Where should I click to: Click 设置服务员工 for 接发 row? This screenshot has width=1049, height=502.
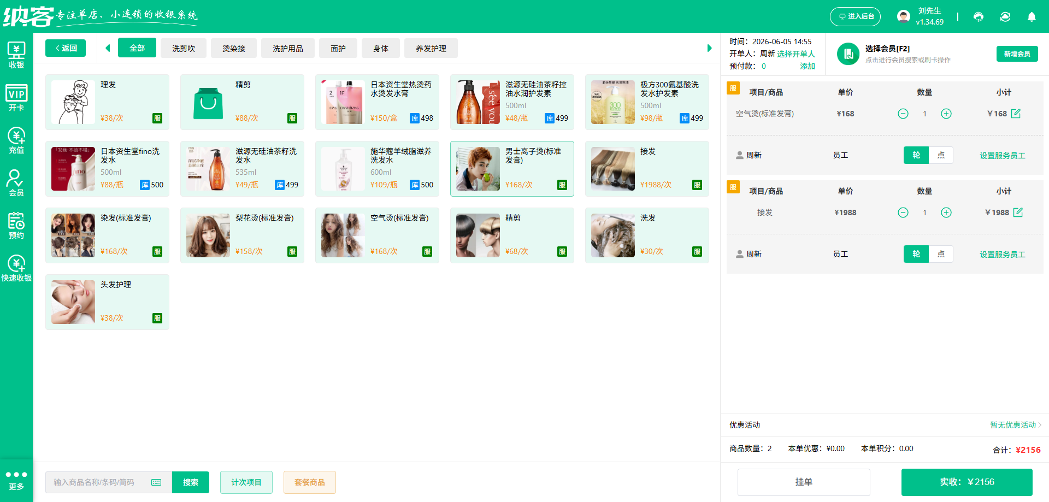point(1003,255)
